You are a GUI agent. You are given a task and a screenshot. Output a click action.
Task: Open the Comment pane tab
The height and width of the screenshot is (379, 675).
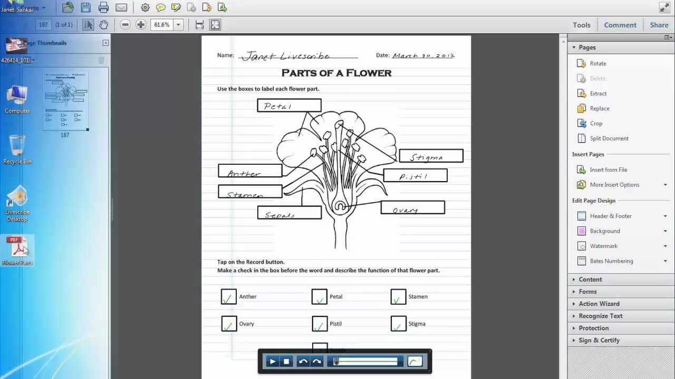[x=620, y=25]
